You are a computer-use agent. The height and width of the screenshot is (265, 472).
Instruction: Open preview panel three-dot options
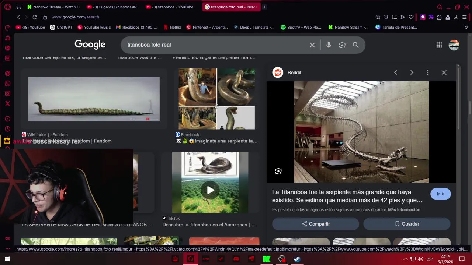pyautogui.click(x=428, y=73)
